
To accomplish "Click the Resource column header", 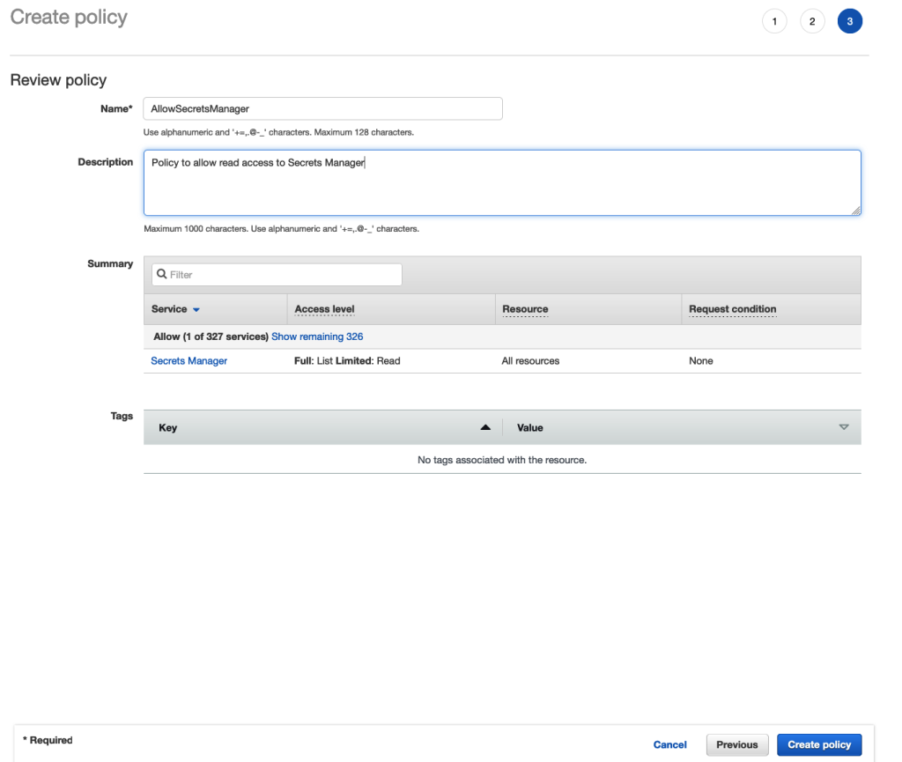I will [x=525, y=308].
